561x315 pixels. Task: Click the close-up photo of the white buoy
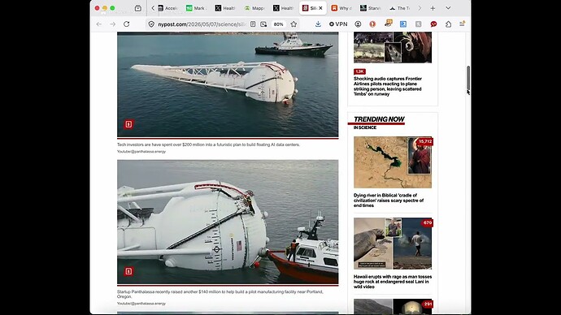point(228,222)
